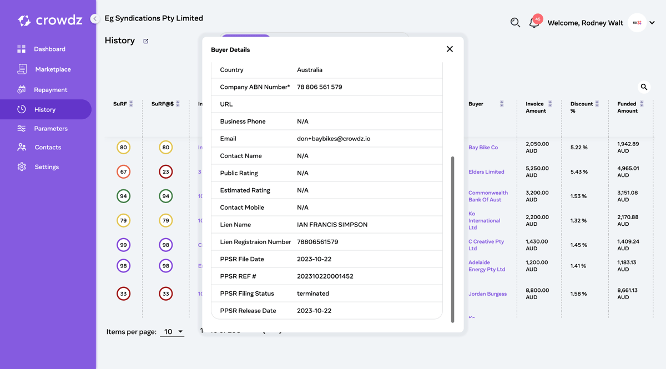This screenshot has width=666, height=369.
Task: Collapse the sidebar with the arrow button
Action: click(x=95, y=19)
